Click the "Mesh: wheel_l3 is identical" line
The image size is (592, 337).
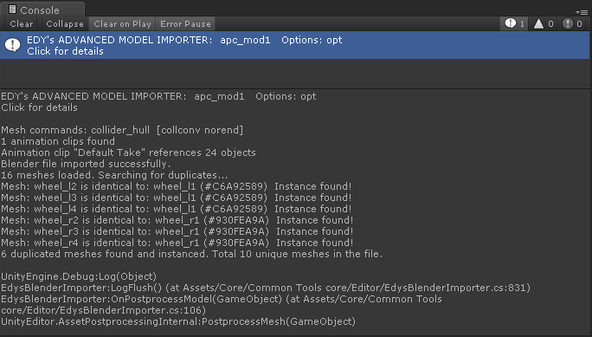click(x=177, y=198)
